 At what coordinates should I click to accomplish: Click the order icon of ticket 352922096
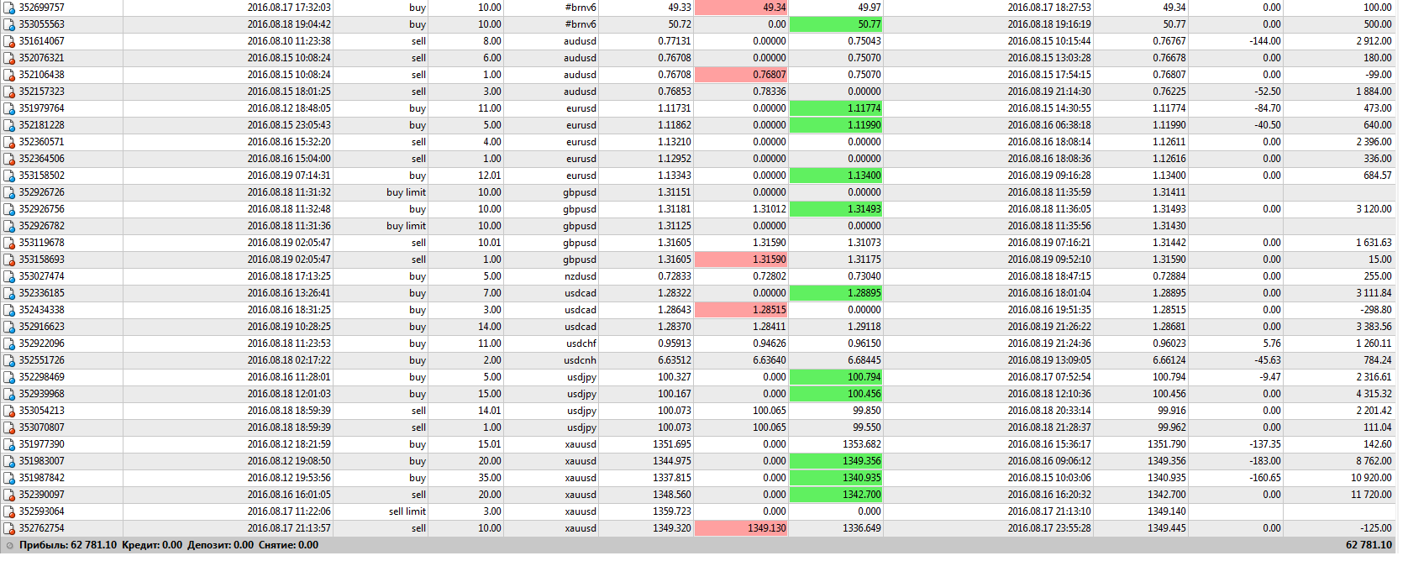click(9, 343)
